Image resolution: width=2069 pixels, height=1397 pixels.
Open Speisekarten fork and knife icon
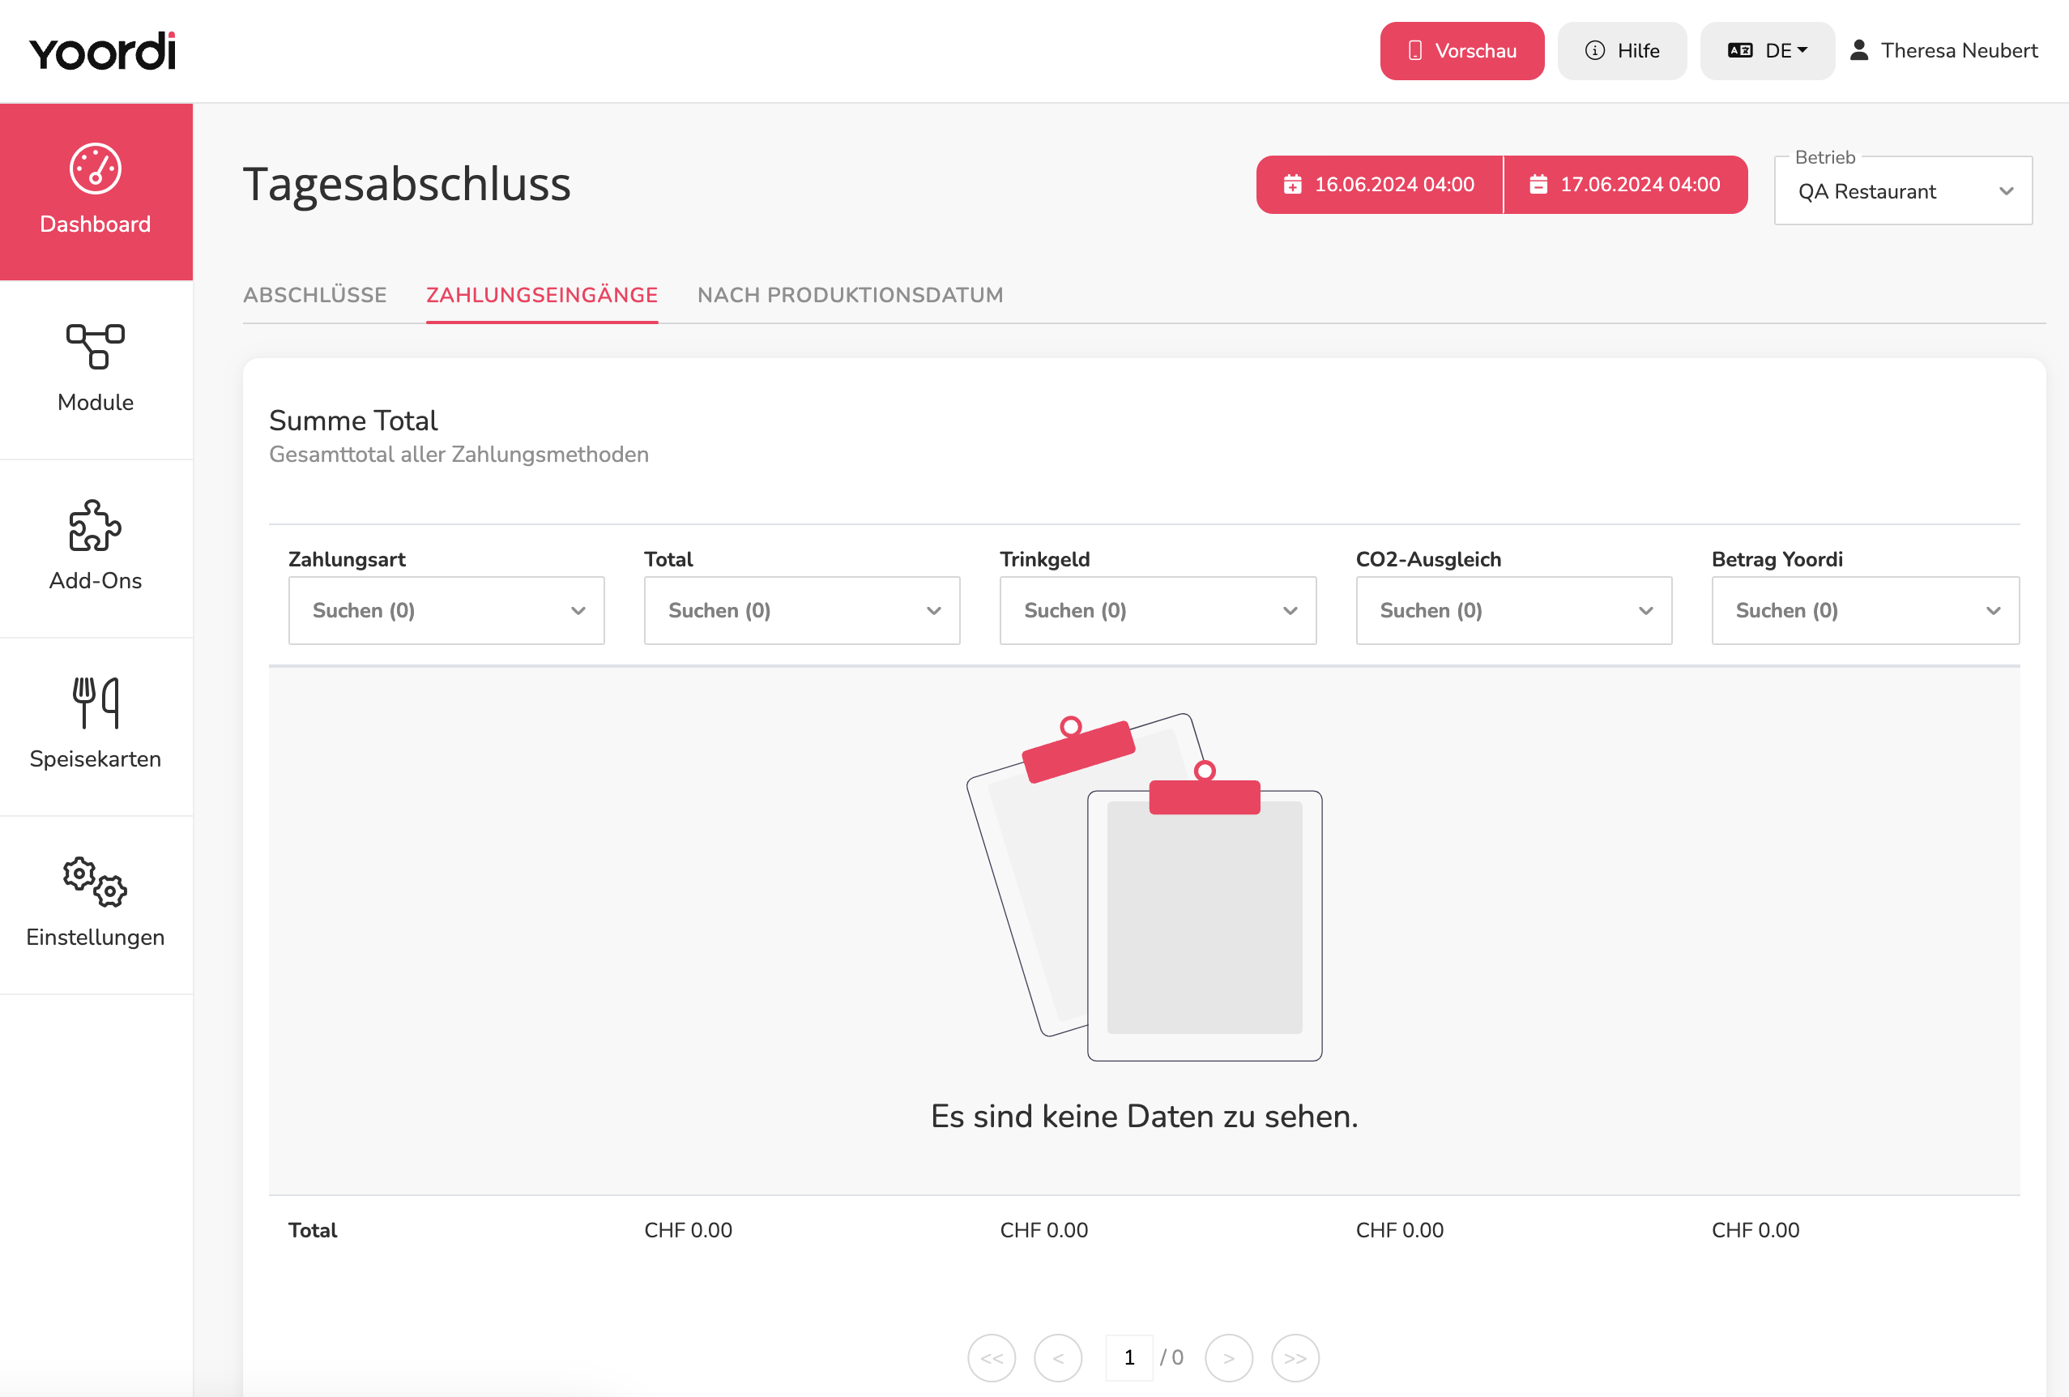click(x=96, y=703)
